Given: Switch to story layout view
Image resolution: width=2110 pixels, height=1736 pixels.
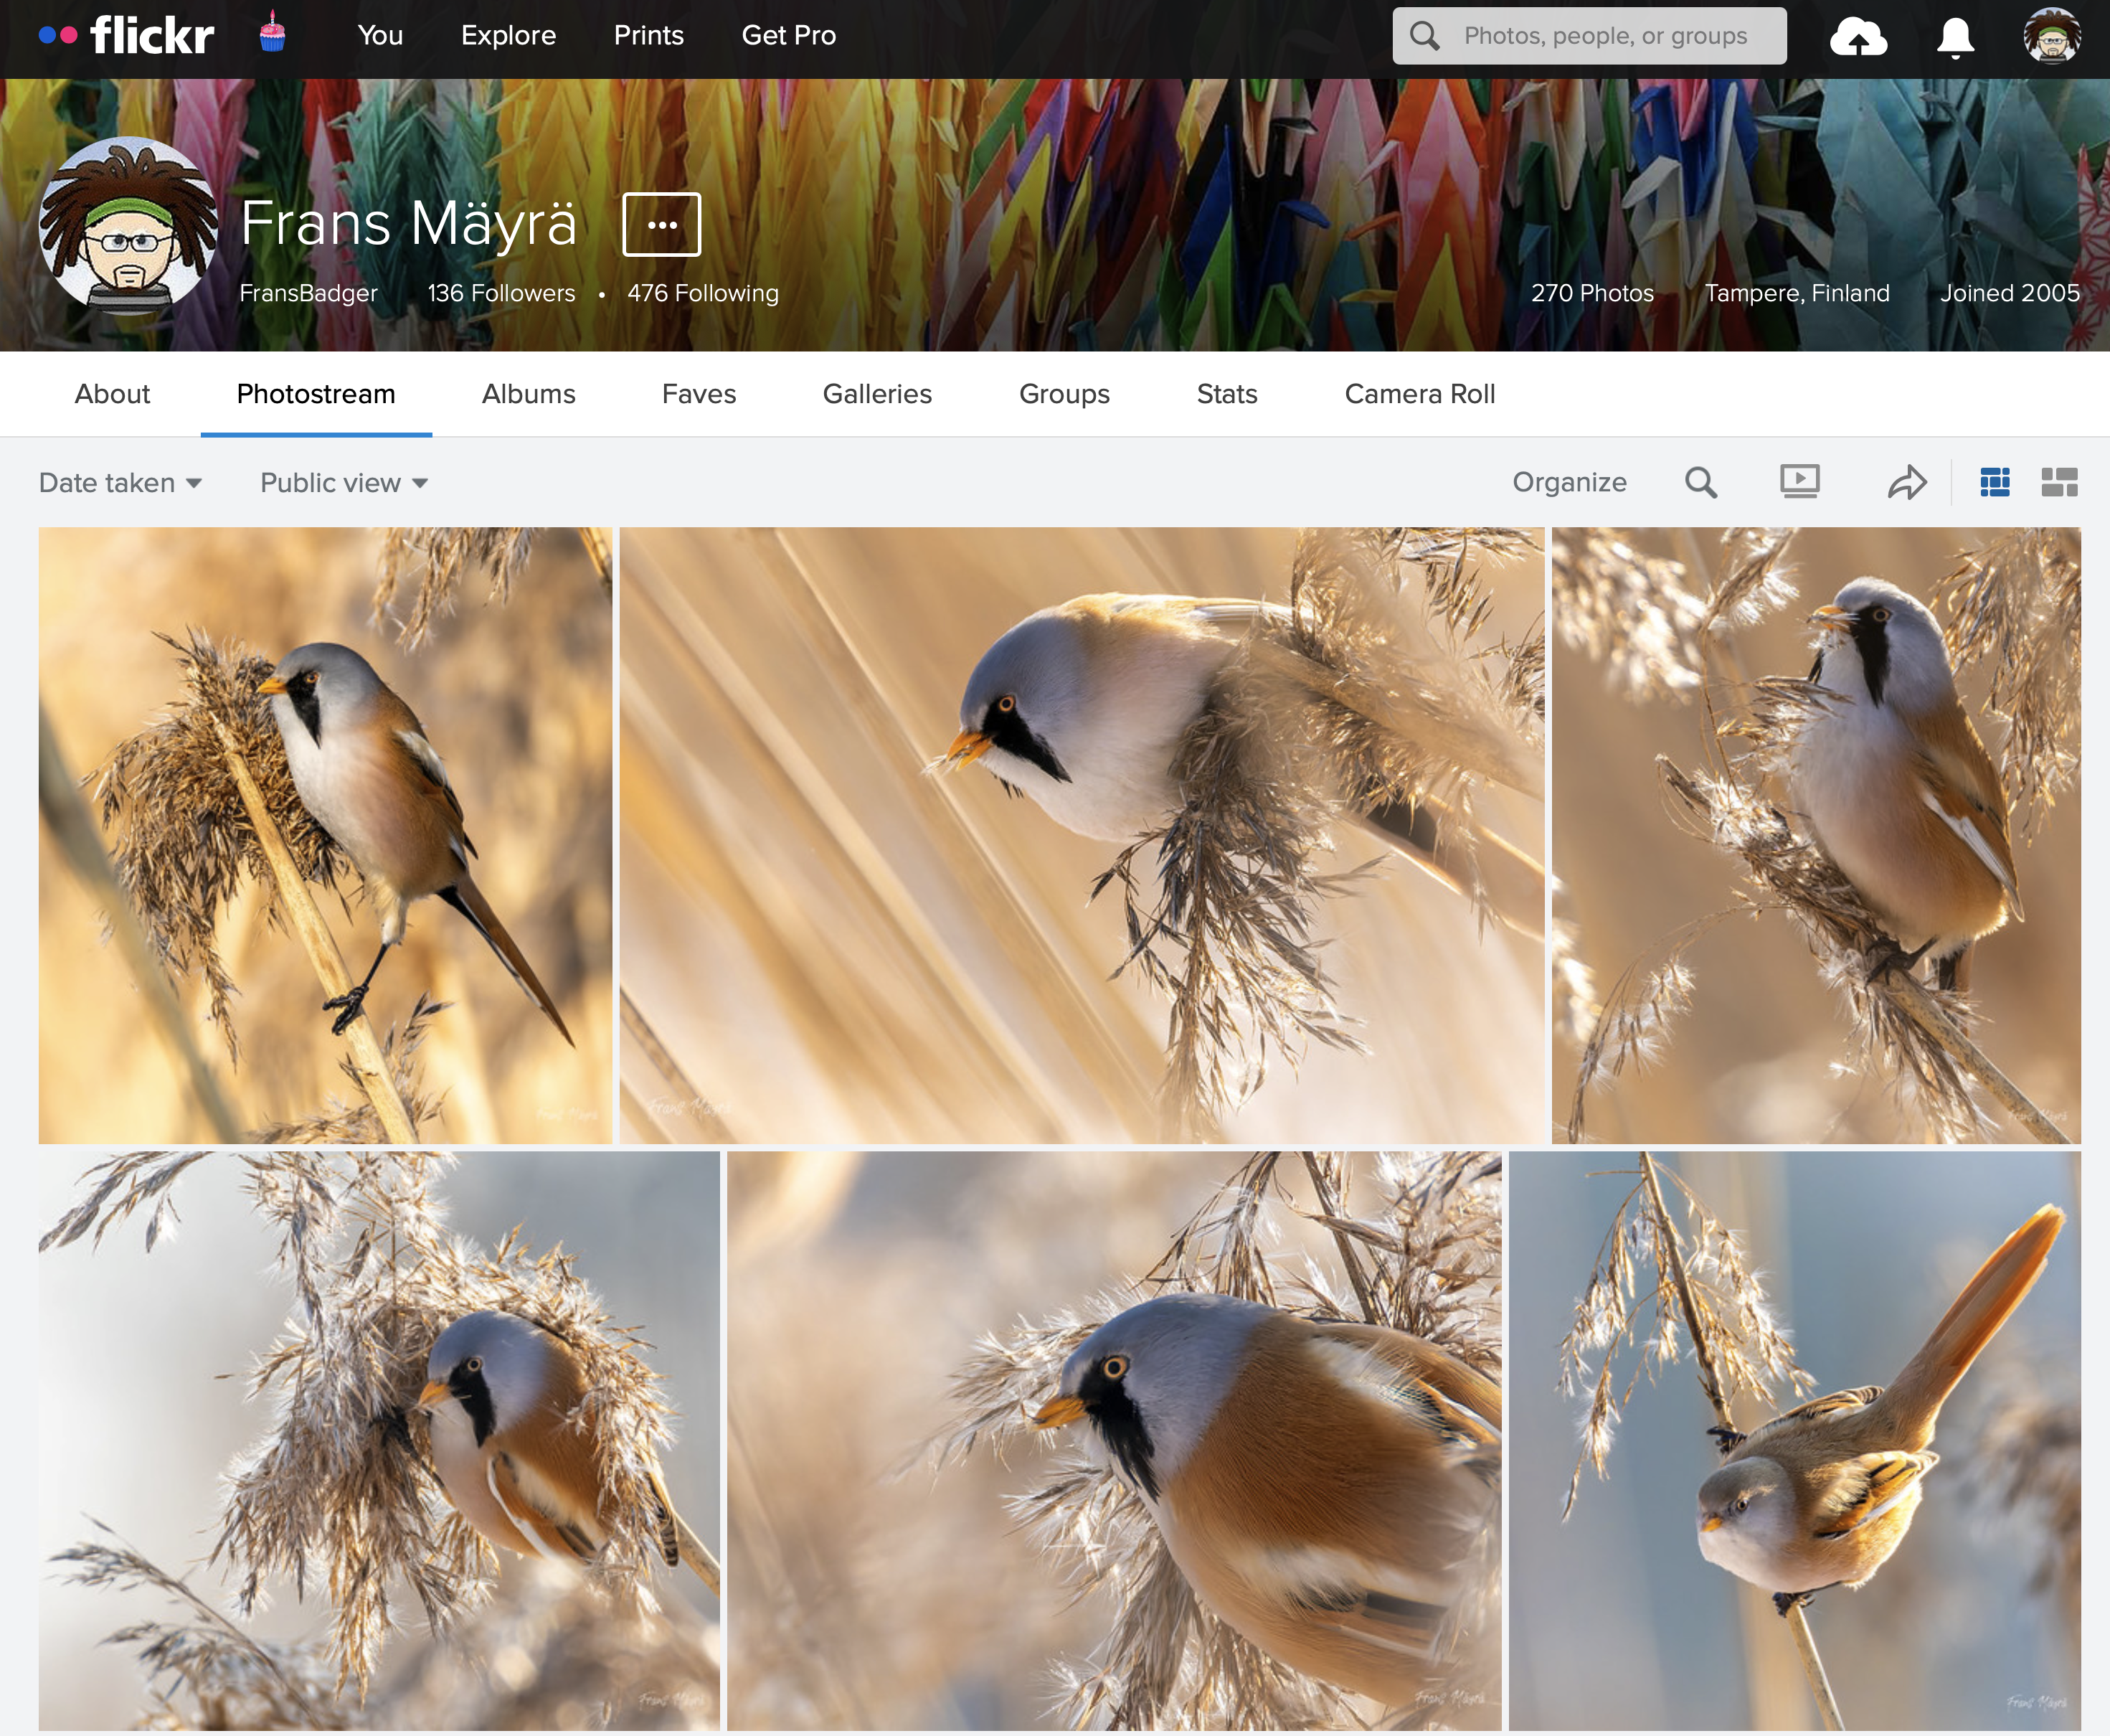Looking at the screenshot, I should coord(2058,483).
